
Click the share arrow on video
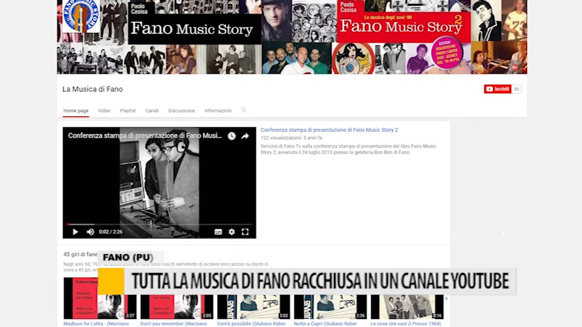click(x=245, y=136)
